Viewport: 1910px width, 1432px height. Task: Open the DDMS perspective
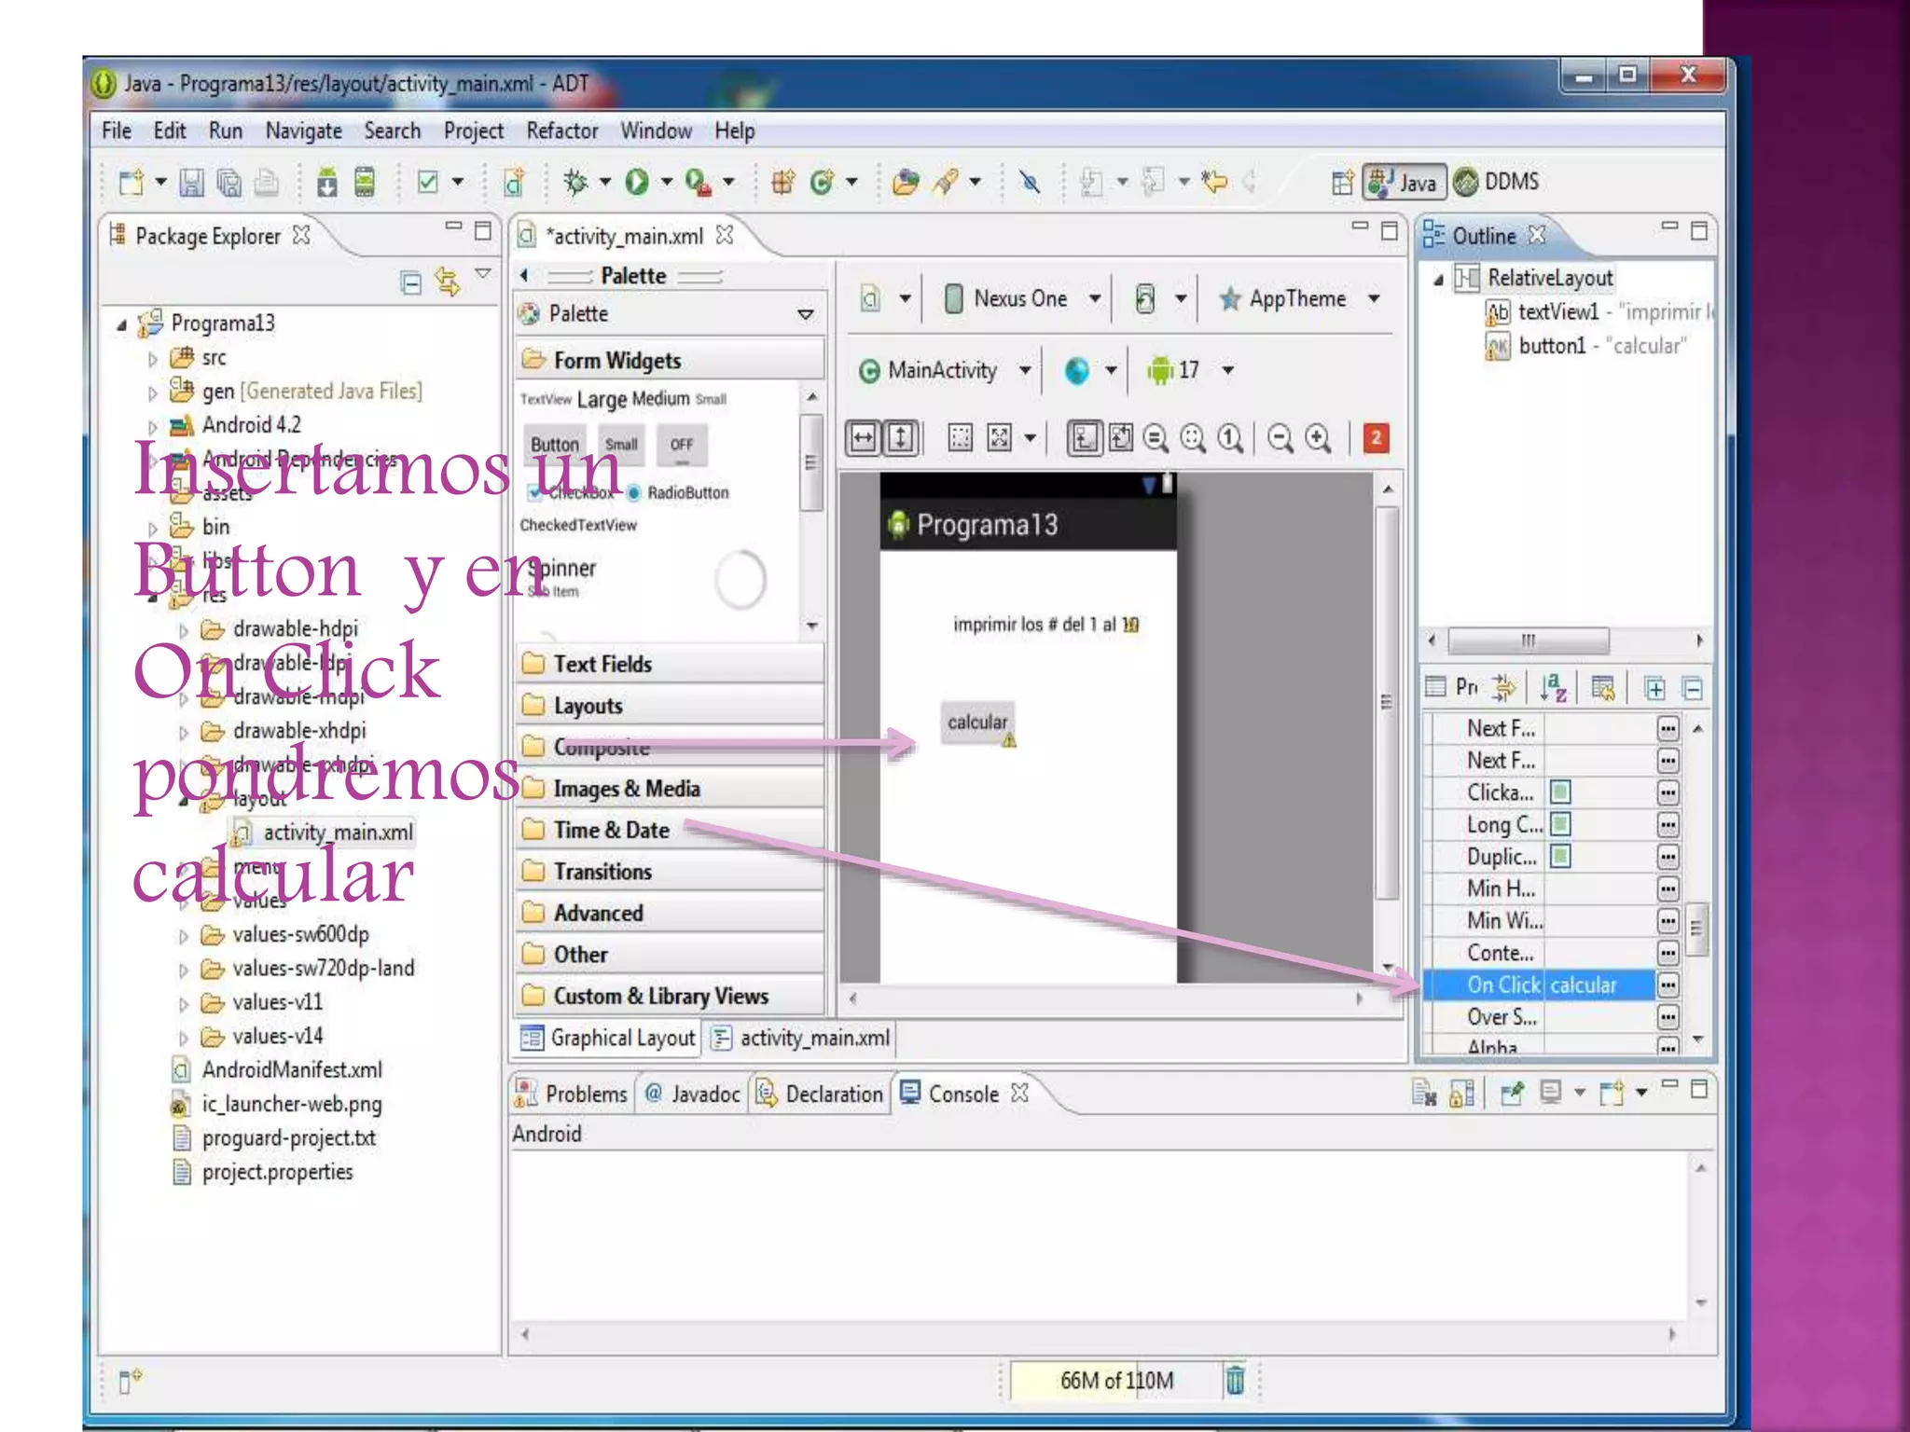point(1497,181)
